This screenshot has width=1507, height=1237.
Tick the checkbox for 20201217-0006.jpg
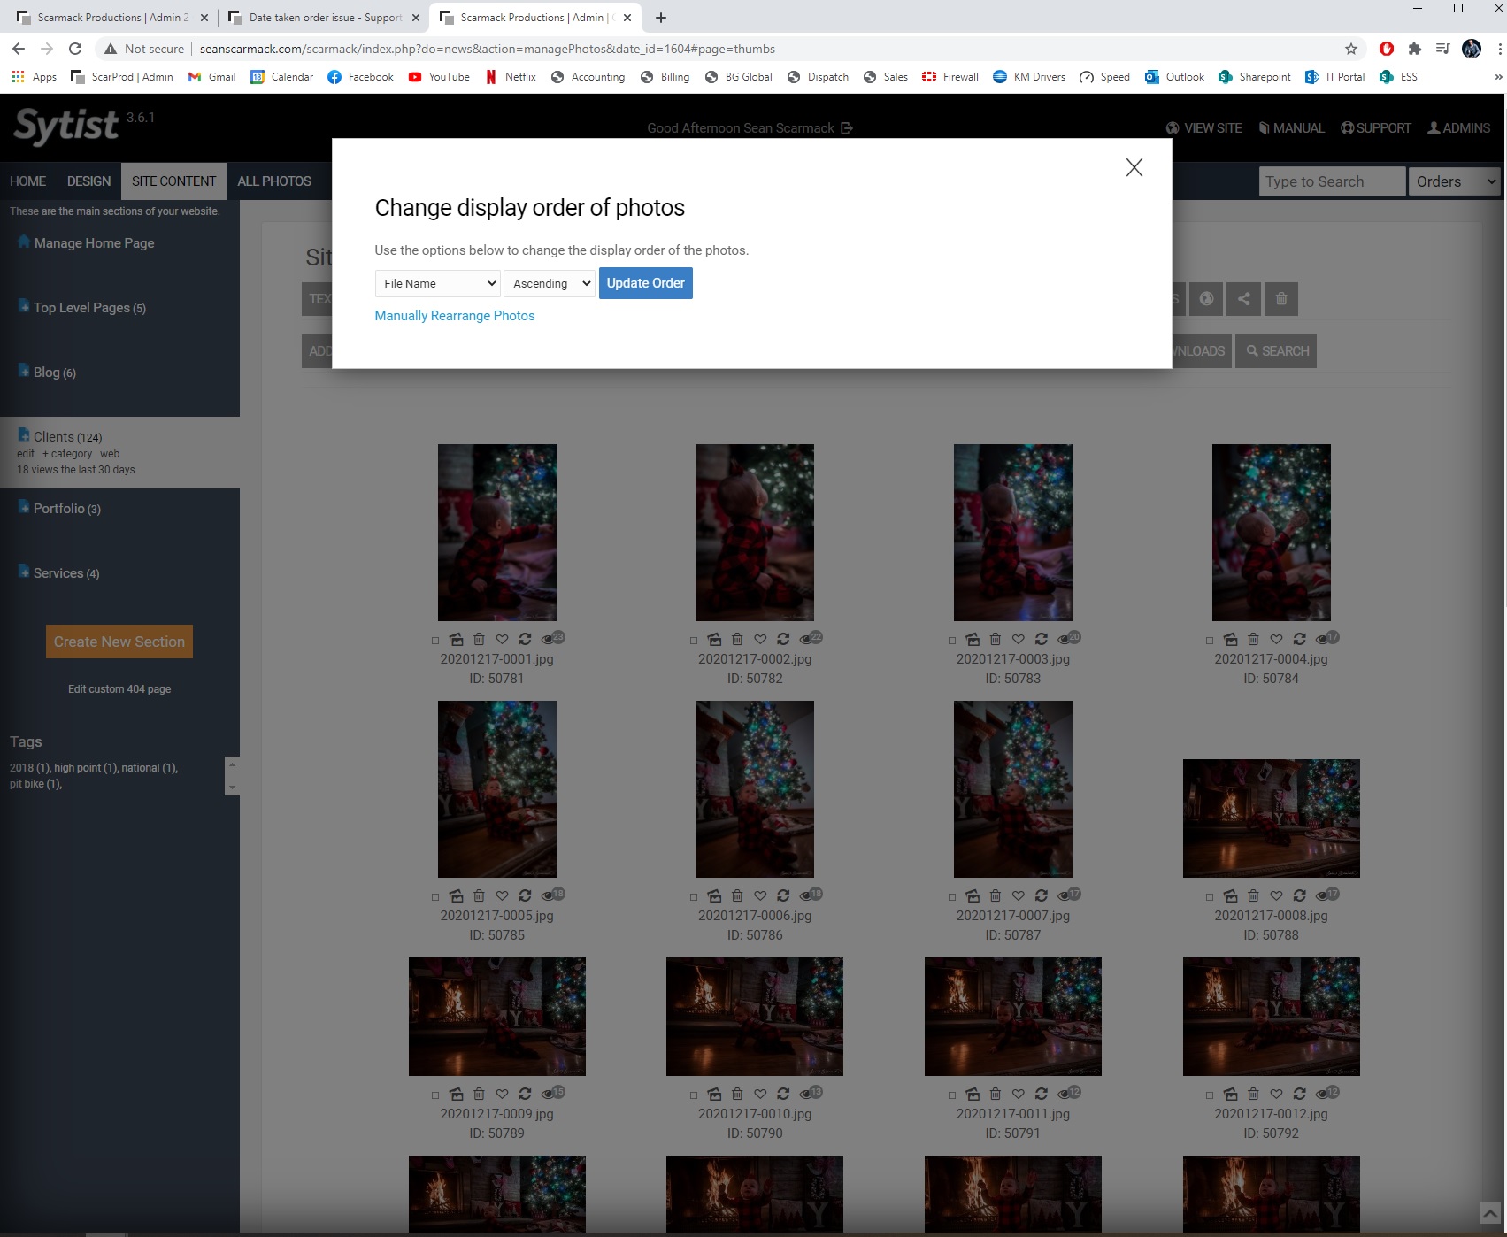[694, 896]
